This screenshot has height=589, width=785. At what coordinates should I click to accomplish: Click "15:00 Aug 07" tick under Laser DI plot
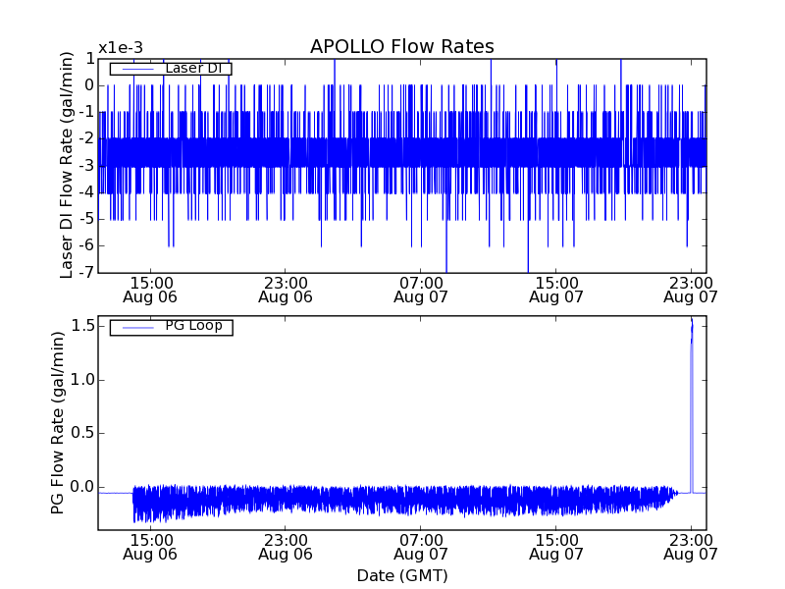click(556, 291)
